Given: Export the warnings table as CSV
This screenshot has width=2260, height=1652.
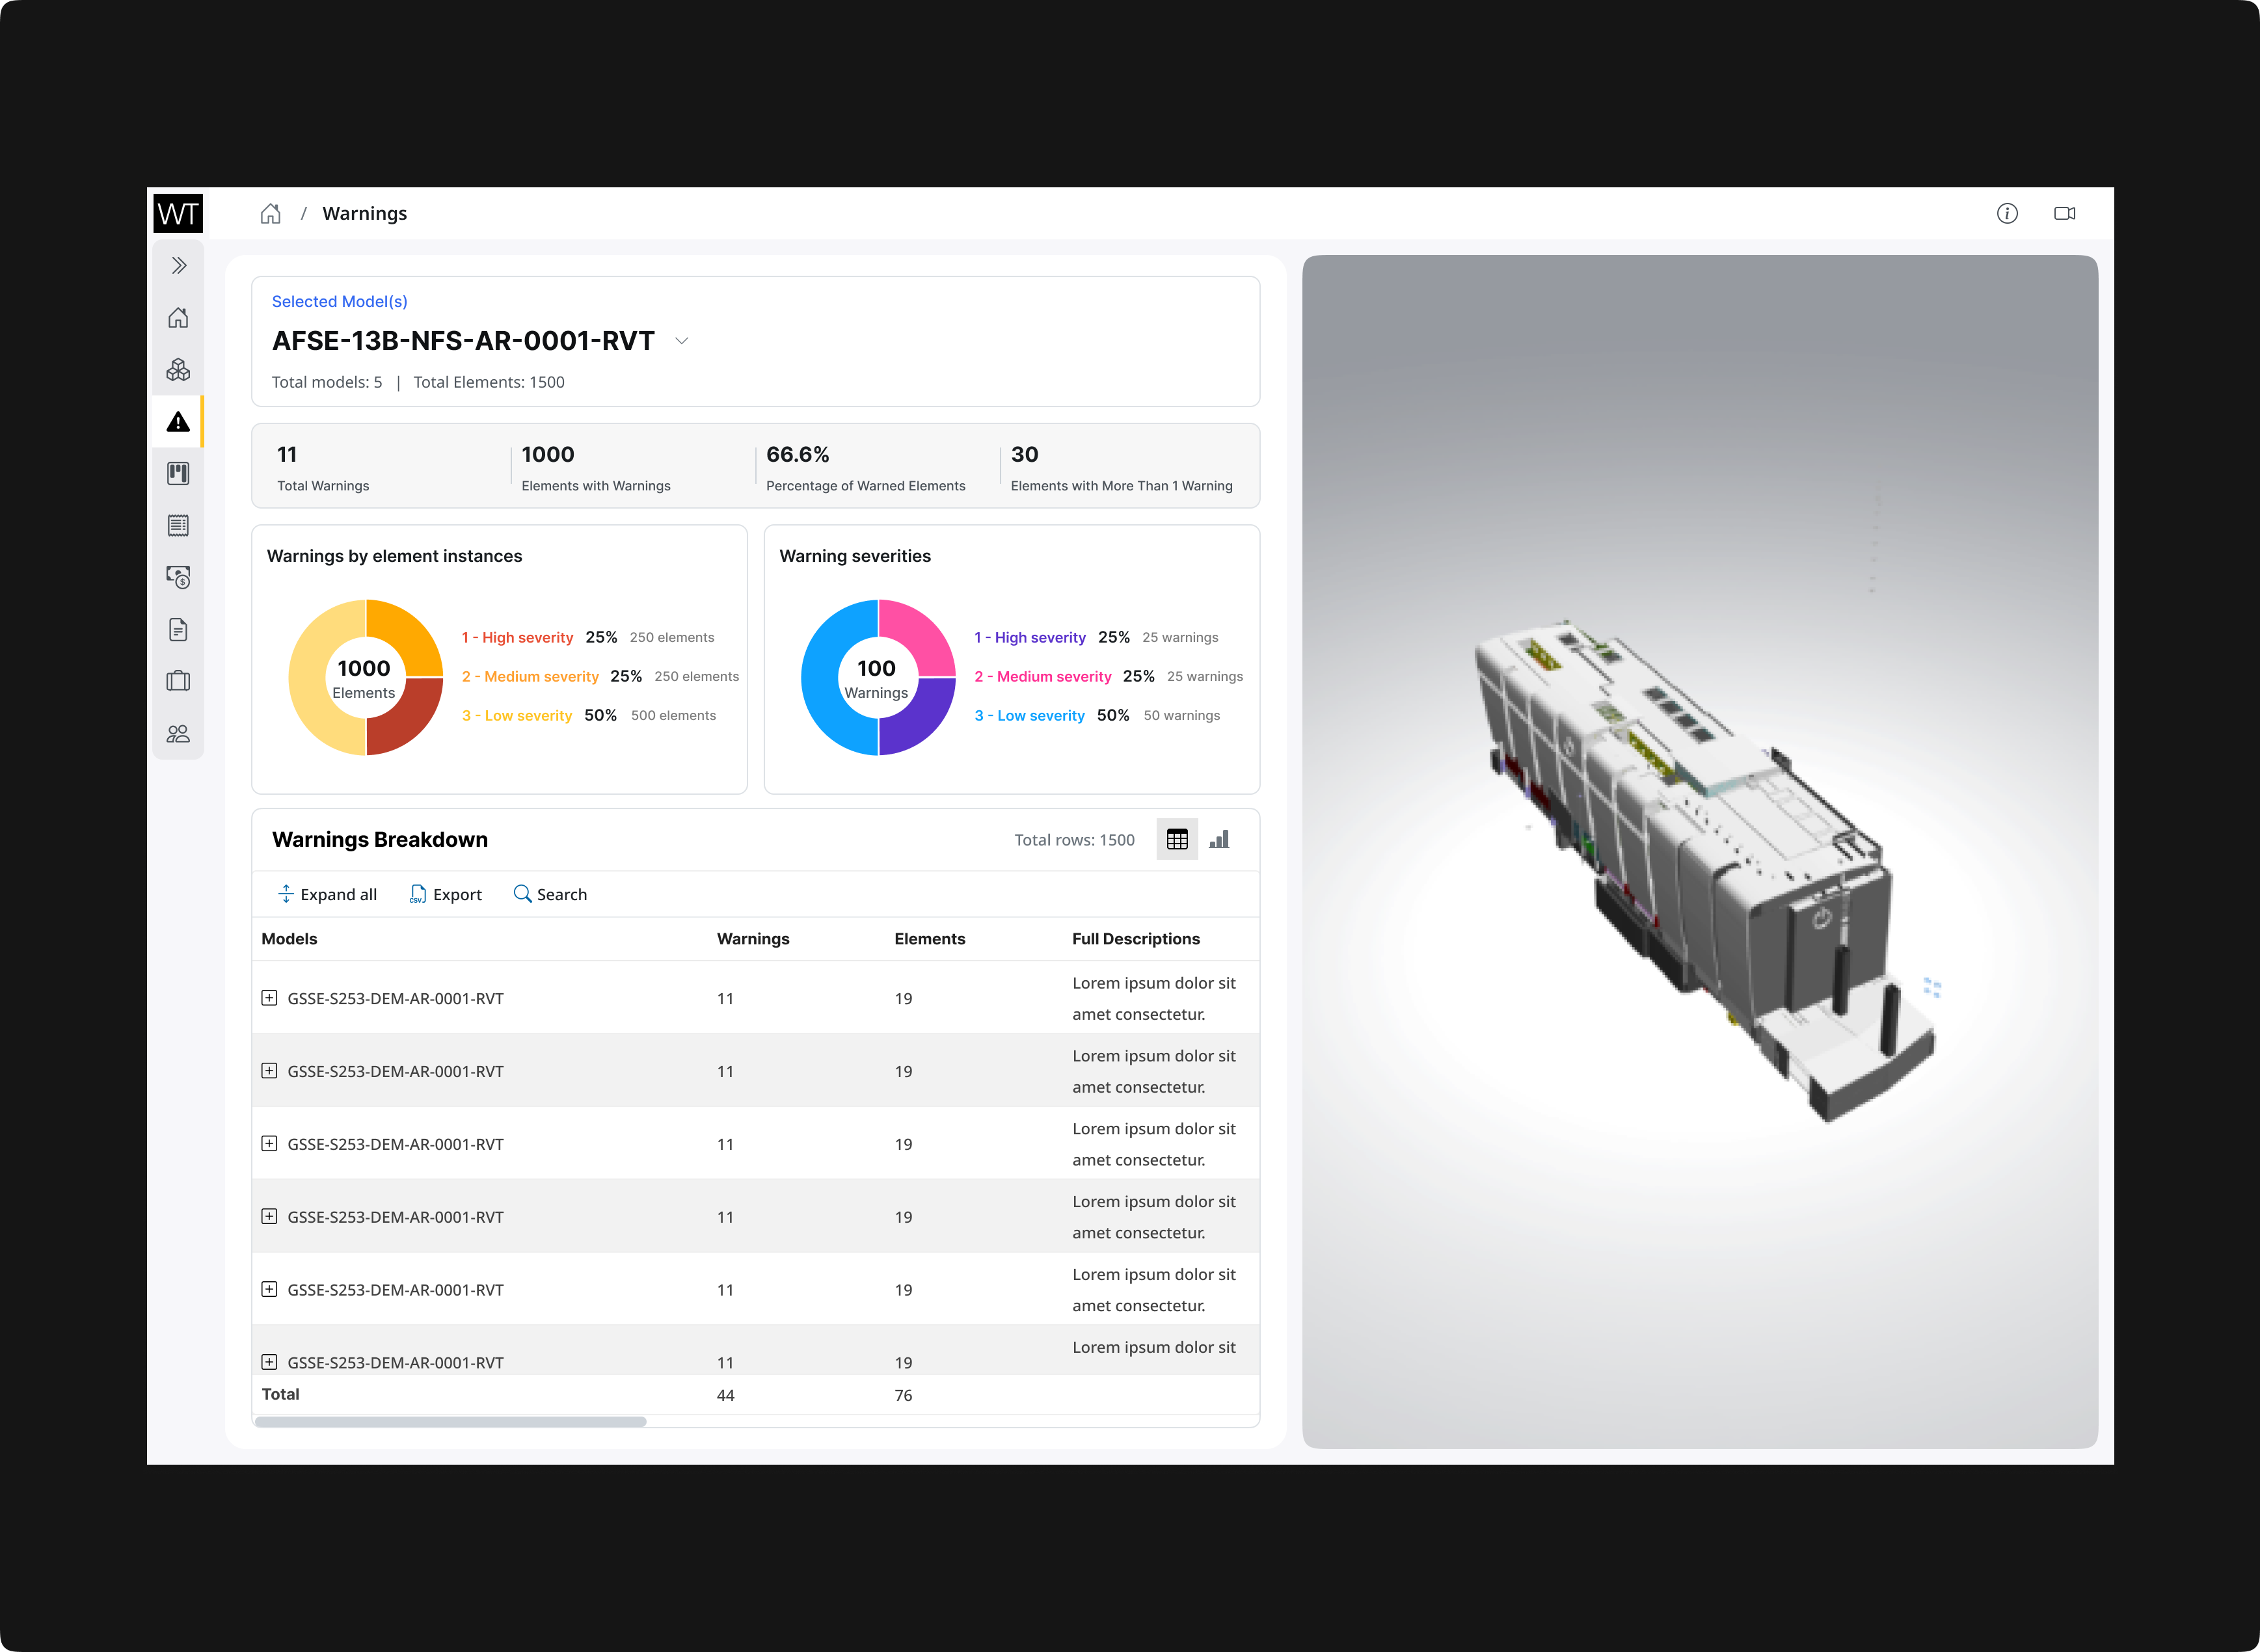Looking at the screenshot, I should coord(446,894).
